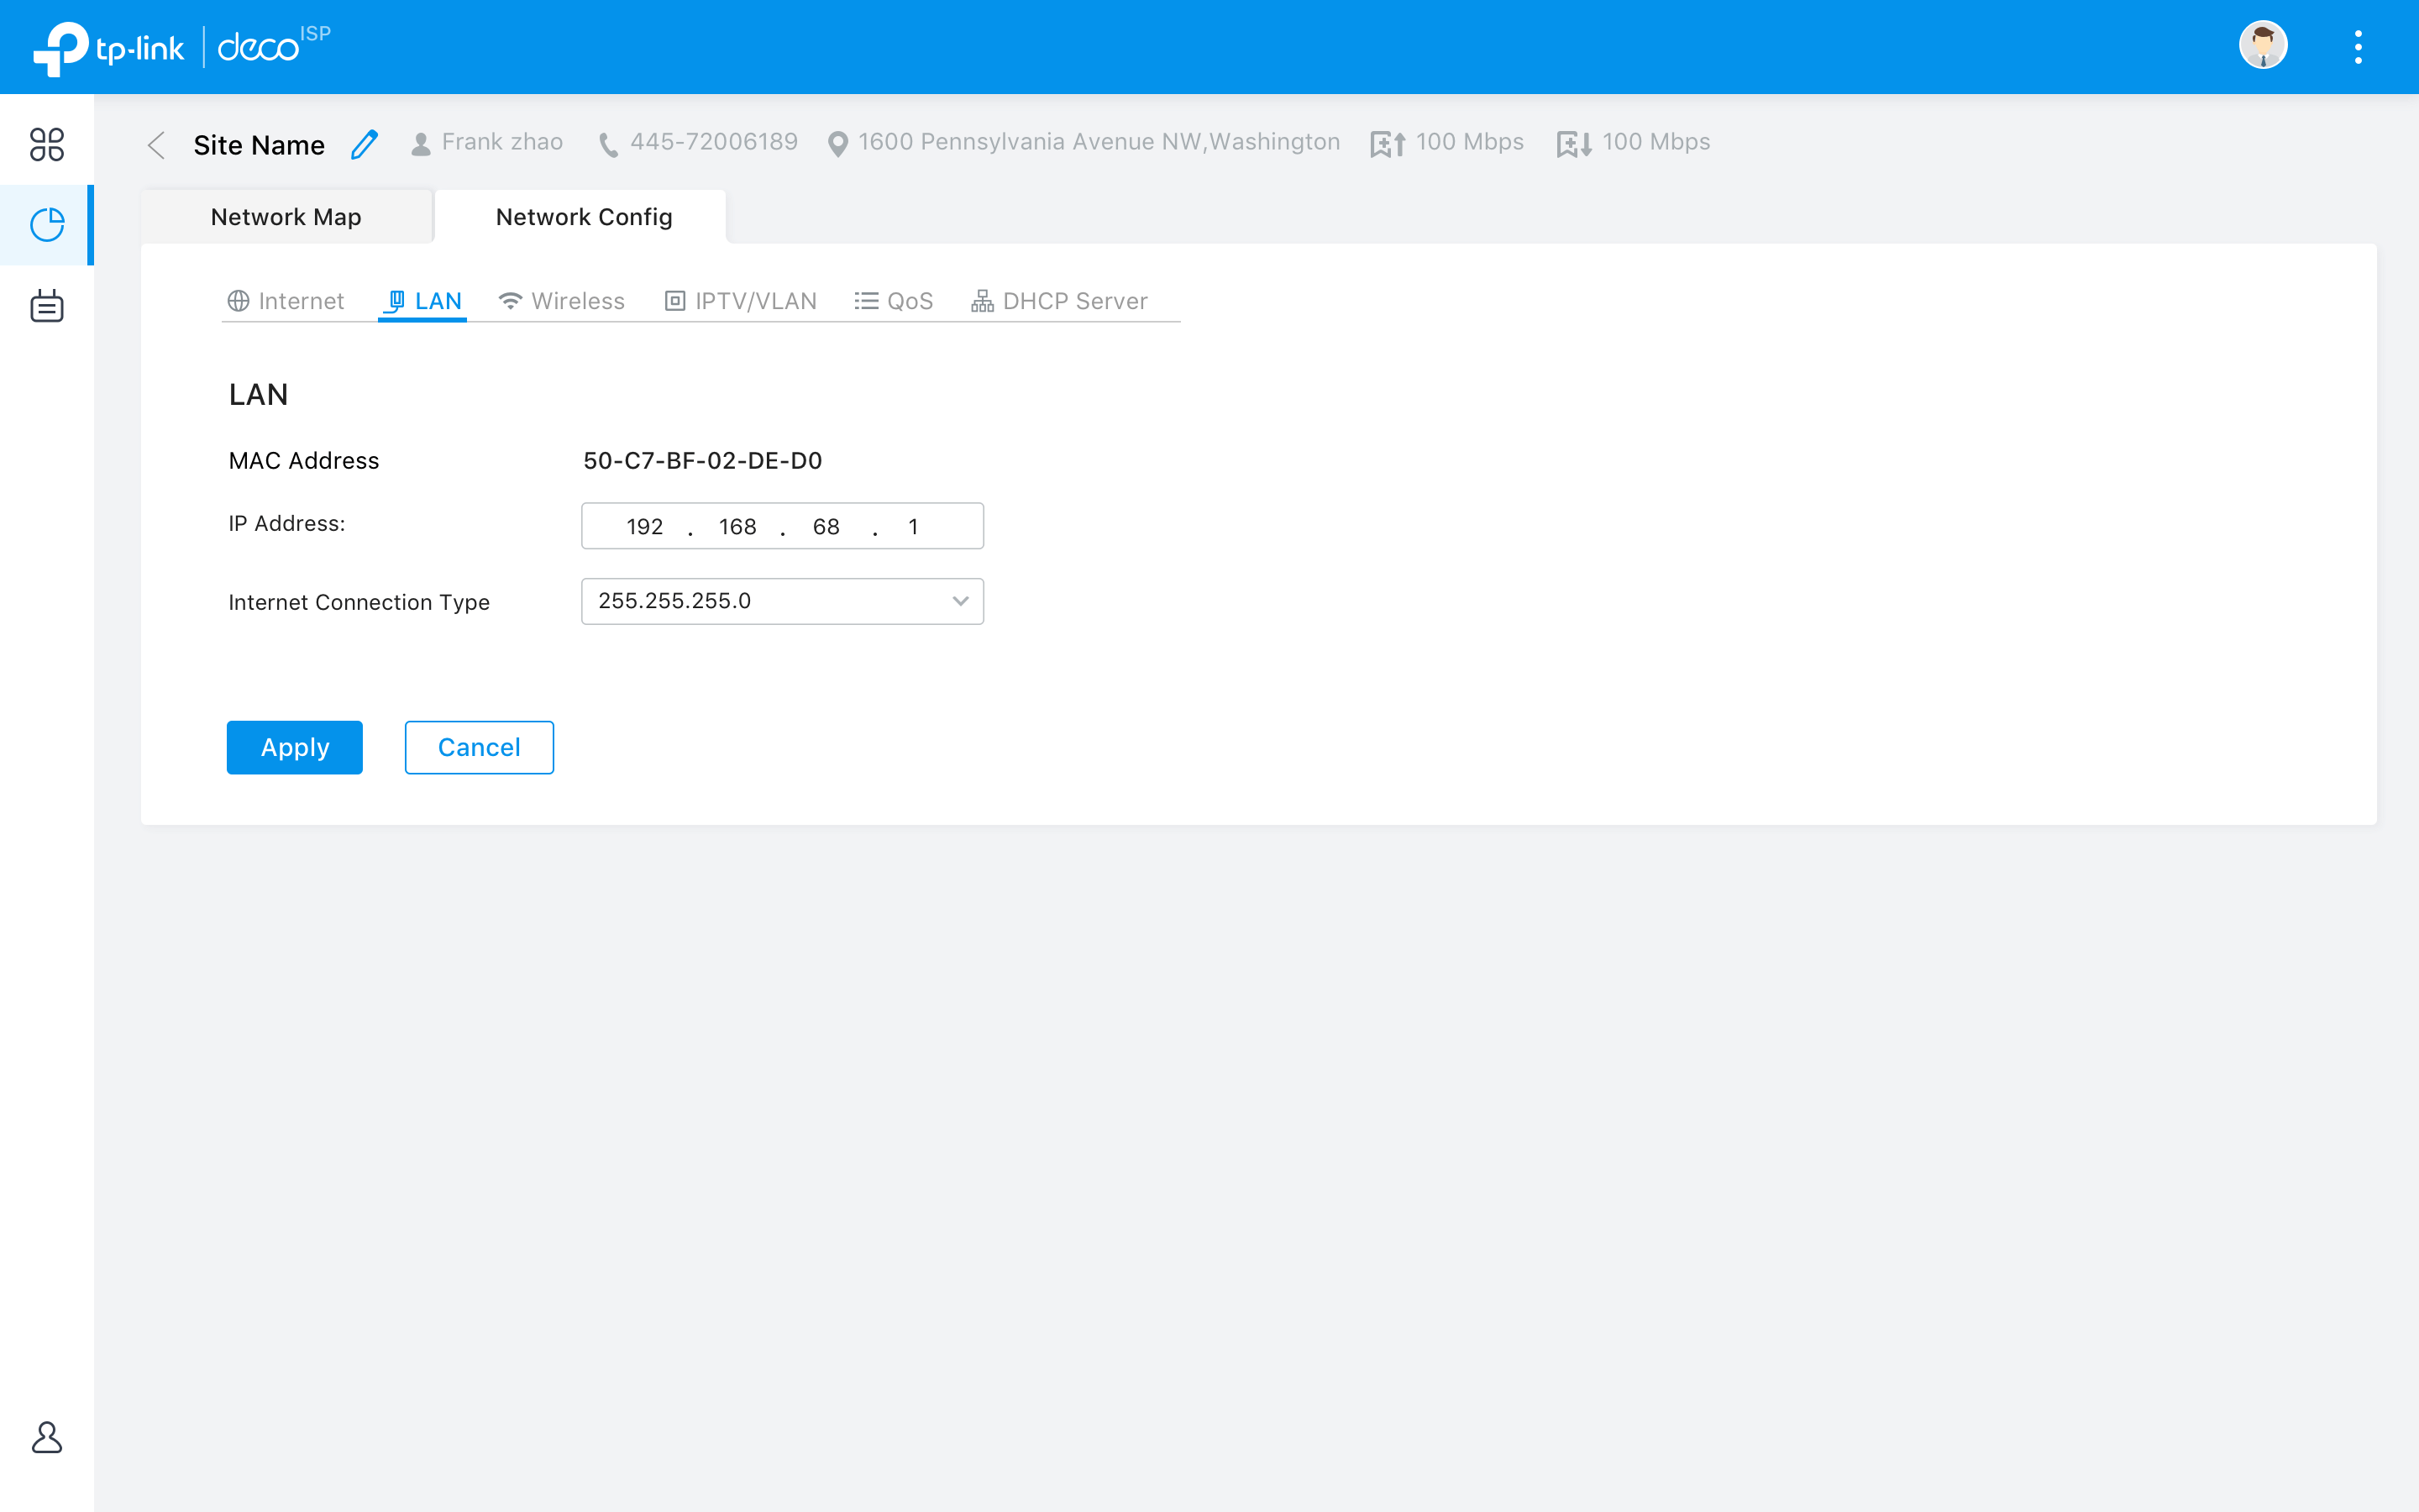Image resolution: width=2419 pixels, height=1512 pixels.
Task: Click the MAC Address label
Action: 304,461
